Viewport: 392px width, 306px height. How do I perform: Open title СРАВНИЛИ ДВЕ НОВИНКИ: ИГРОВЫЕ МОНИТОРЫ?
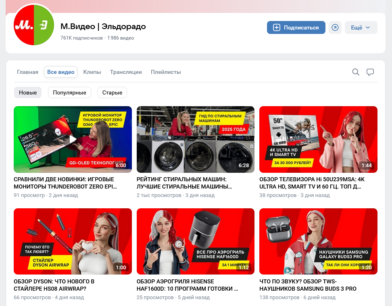[x=65, y=183]
